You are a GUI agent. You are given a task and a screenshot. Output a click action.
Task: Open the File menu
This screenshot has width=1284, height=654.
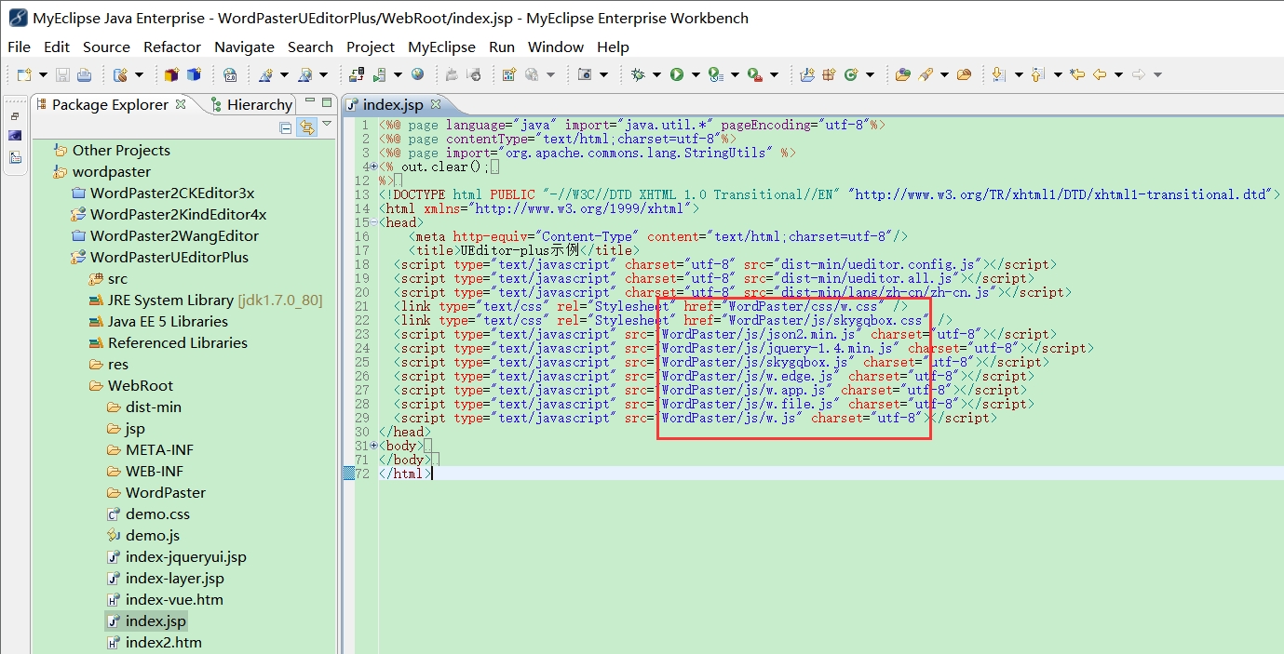(x=19, y=47)
